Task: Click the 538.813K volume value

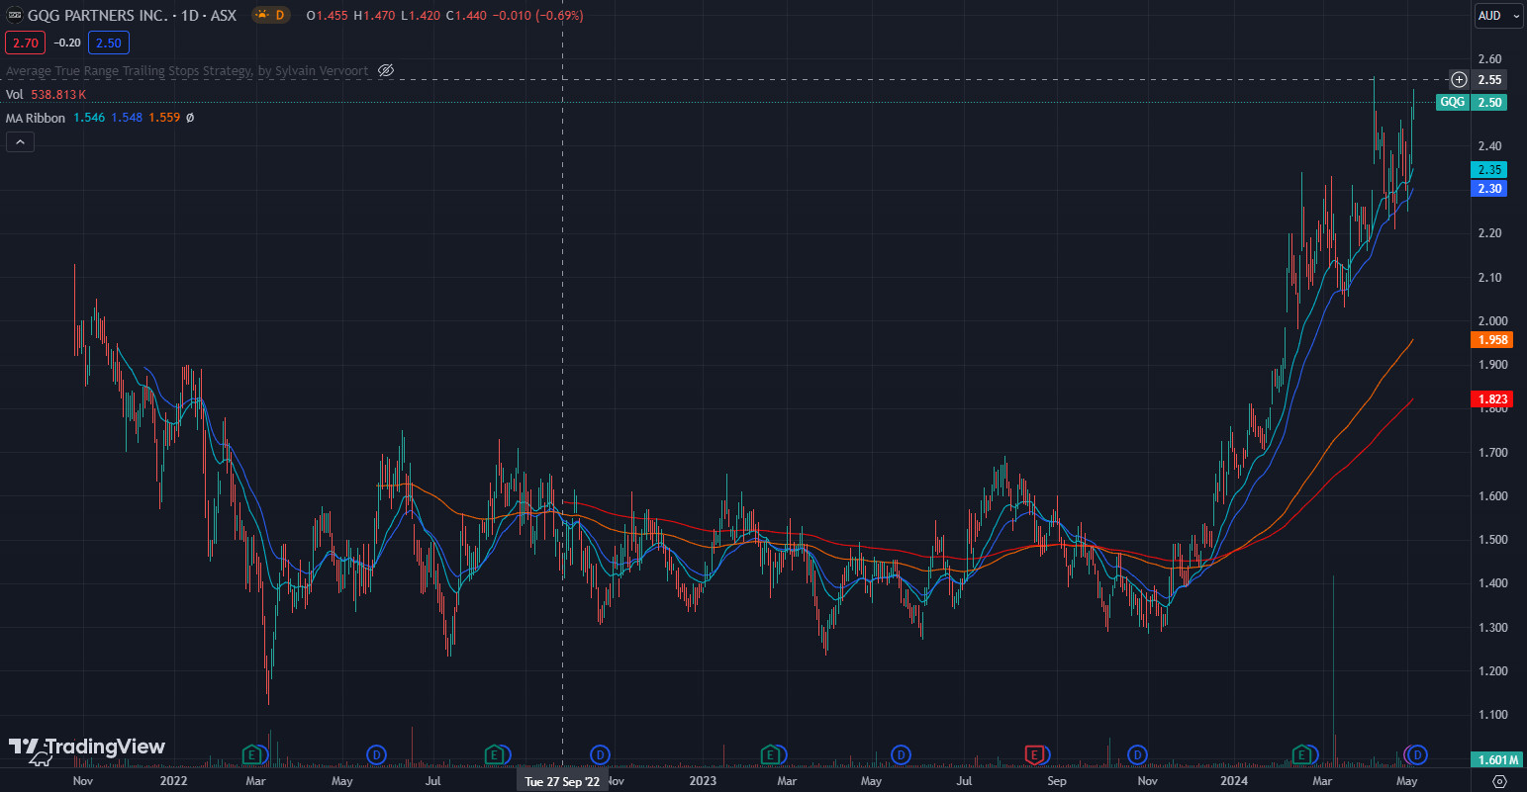Action: 58,94
